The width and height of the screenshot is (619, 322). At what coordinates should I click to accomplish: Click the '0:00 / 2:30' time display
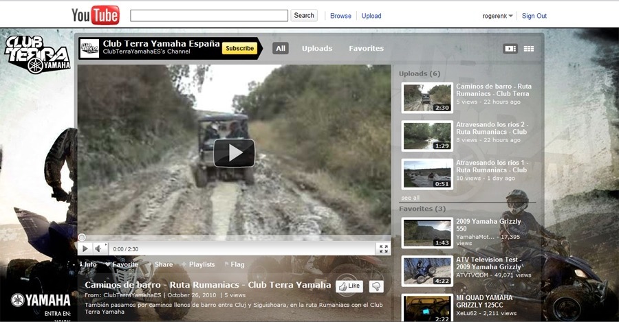click(x=126, y=249)
